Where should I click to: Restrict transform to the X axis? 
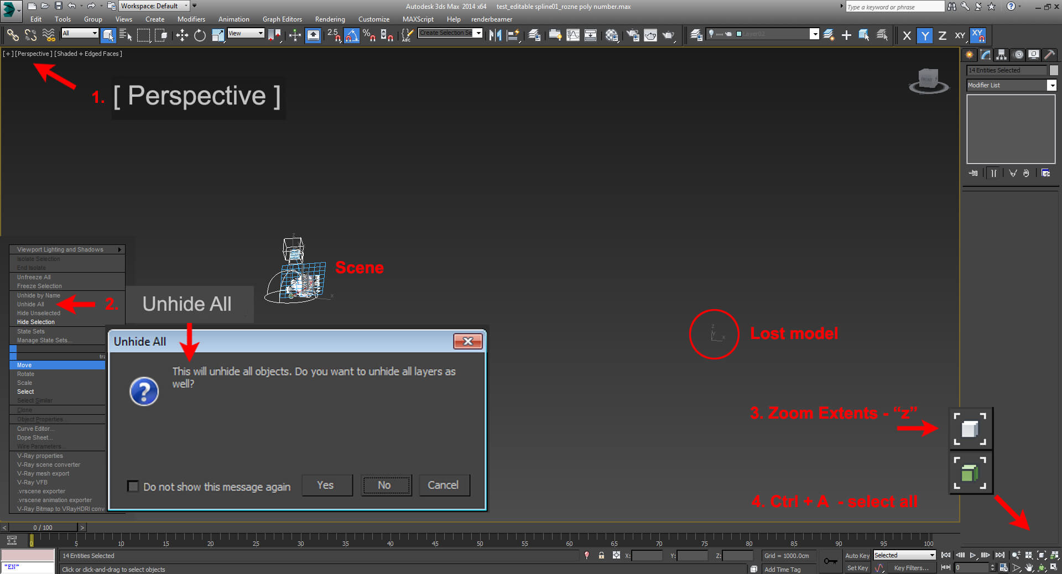coord(907,36)
